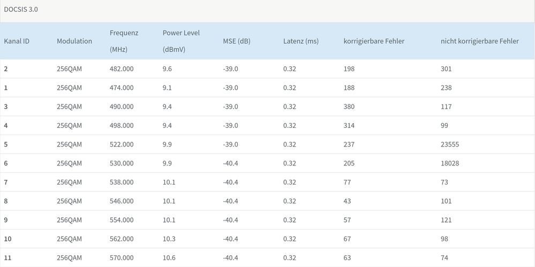This screenshot has height=267, width=535.
Task: Click the Kanal ID column header
Action: (x=17, y=41)
